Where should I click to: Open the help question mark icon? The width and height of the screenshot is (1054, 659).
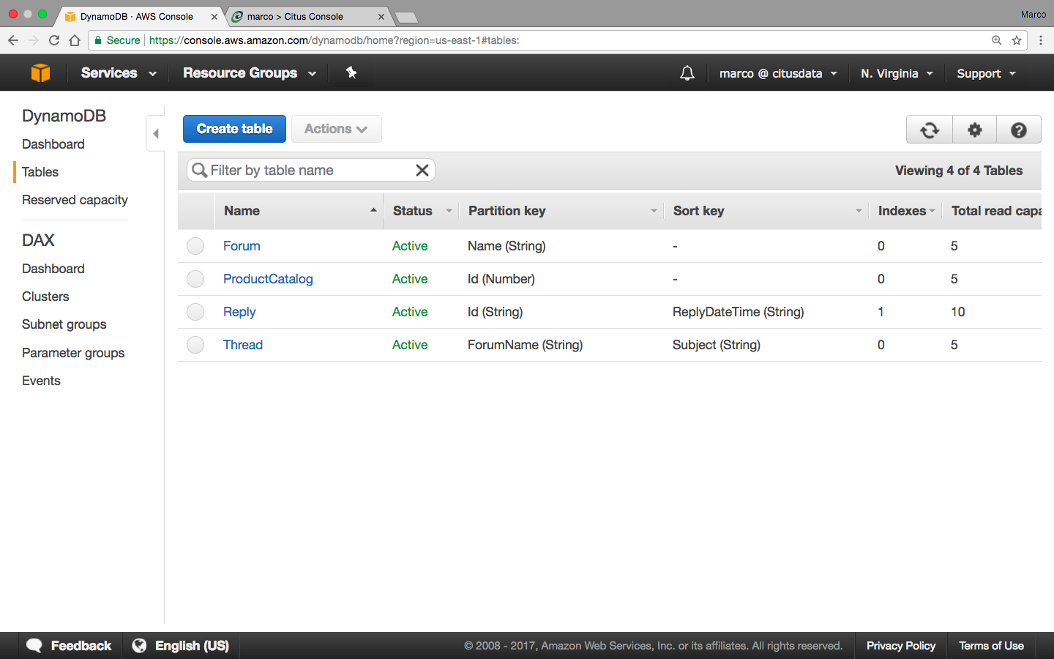[1018, 130]
